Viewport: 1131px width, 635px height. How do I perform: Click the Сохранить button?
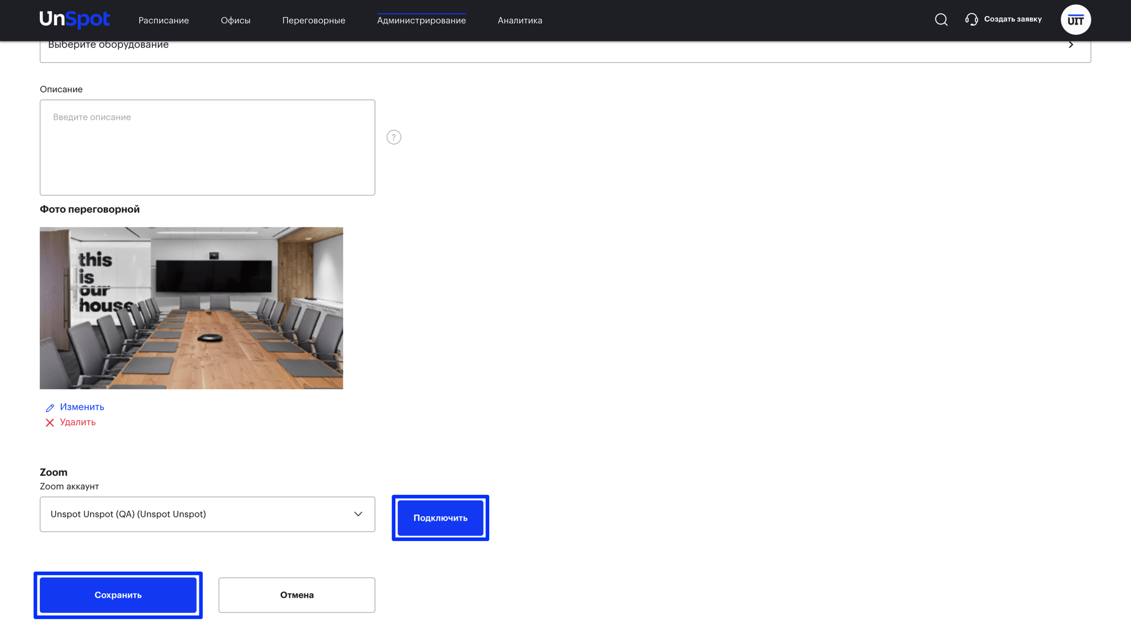[x=118, y=595]
